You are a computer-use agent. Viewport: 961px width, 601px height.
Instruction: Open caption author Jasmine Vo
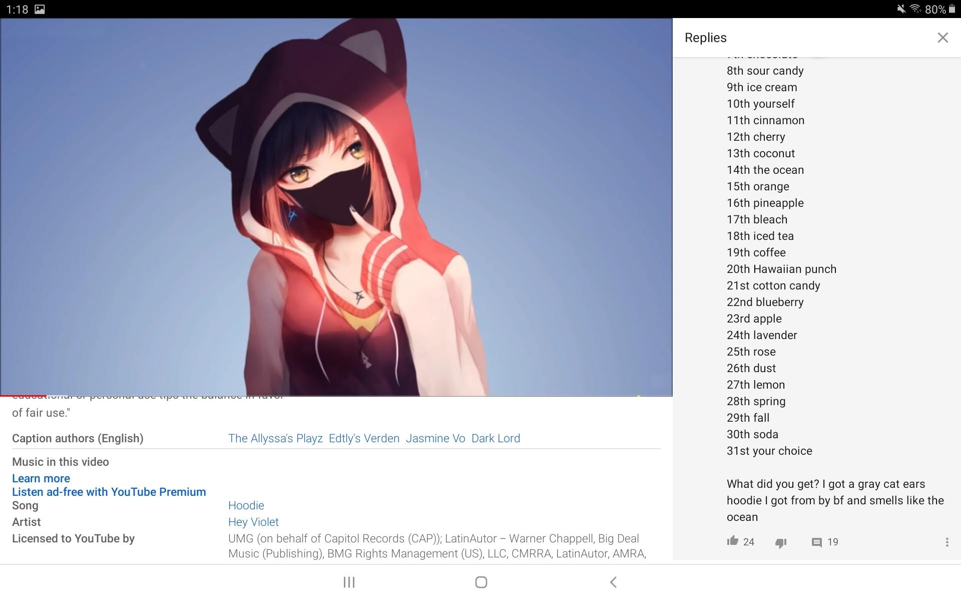[435, 438]
